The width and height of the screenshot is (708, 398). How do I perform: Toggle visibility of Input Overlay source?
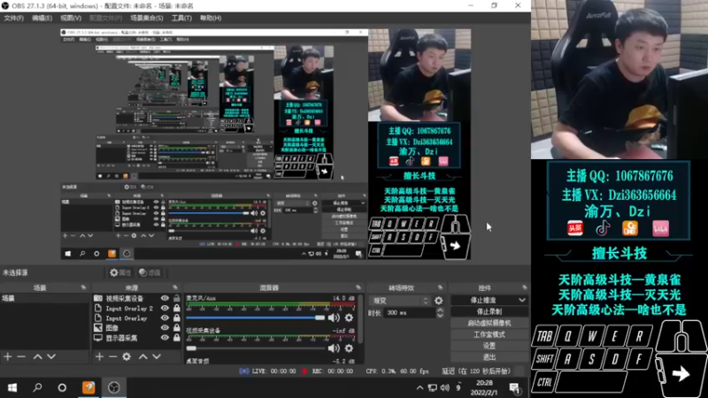165,318
